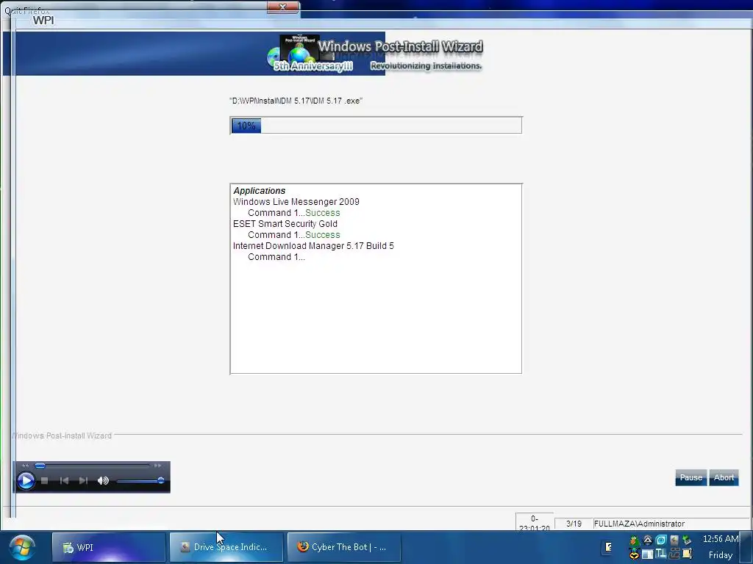Click the yellow sticky note tray icon
Image resolution: width=753 pixels, height=564 pixels.
click(x=688, y=554)
